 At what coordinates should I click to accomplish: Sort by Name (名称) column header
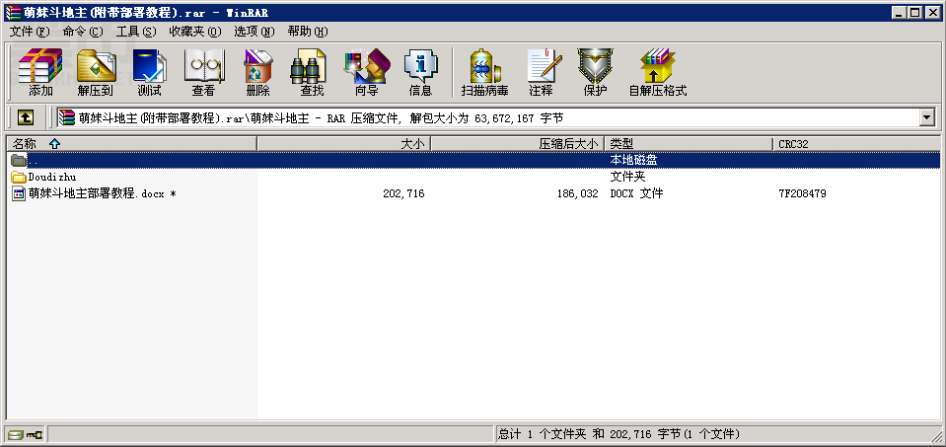pos(131,143)
